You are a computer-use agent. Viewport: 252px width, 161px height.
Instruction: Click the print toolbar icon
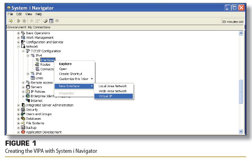click(45, 21)
